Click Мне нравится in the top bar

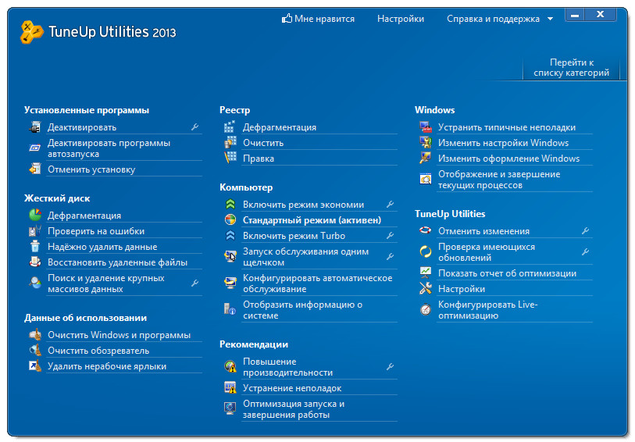(x=318, y=19)
